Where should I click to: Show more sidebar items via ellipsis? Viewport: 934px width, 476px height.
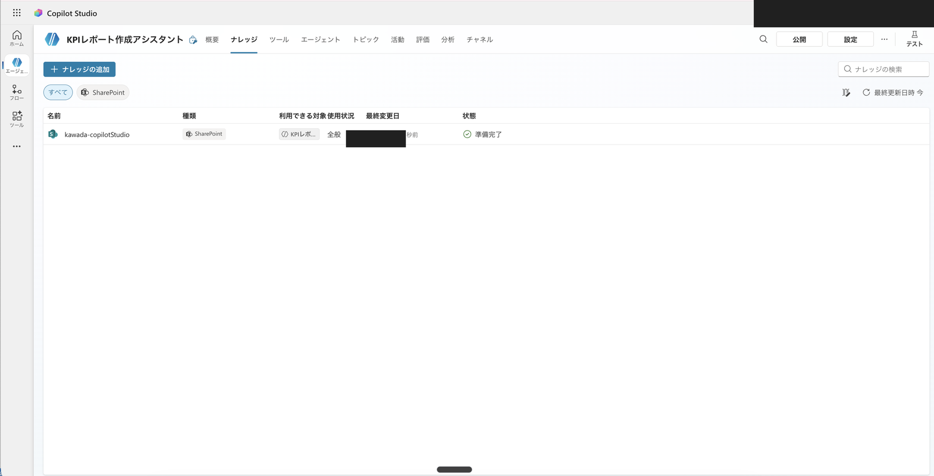click(17, 146)
